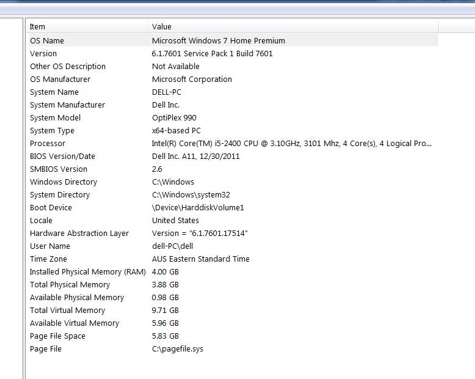Select Installed Physical Memory (RAM) row
The image size is (475, 379).
233,271
